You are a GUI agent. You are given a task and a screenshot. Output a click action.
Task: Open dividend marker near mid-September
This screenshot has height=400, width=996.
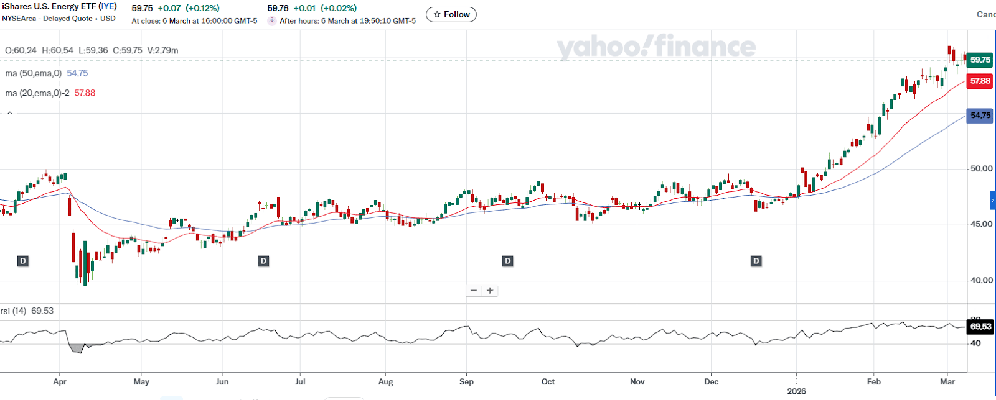tap(508, 261)
